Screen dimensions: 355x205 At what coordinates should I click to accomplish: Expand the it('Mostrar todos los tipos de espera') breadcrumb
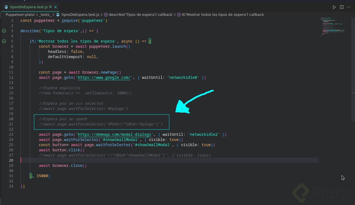223,15
